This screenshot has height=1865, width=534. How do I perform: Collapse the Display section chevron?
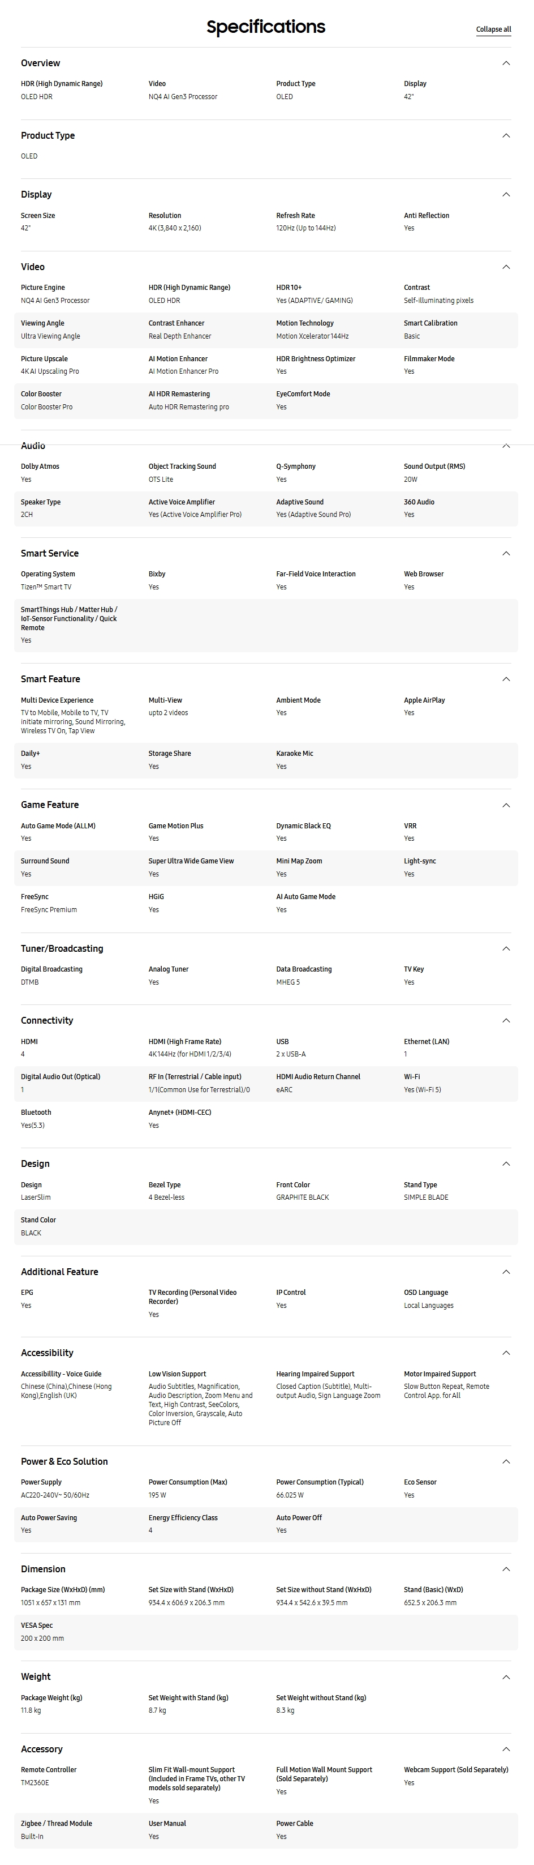click(506, 194)
